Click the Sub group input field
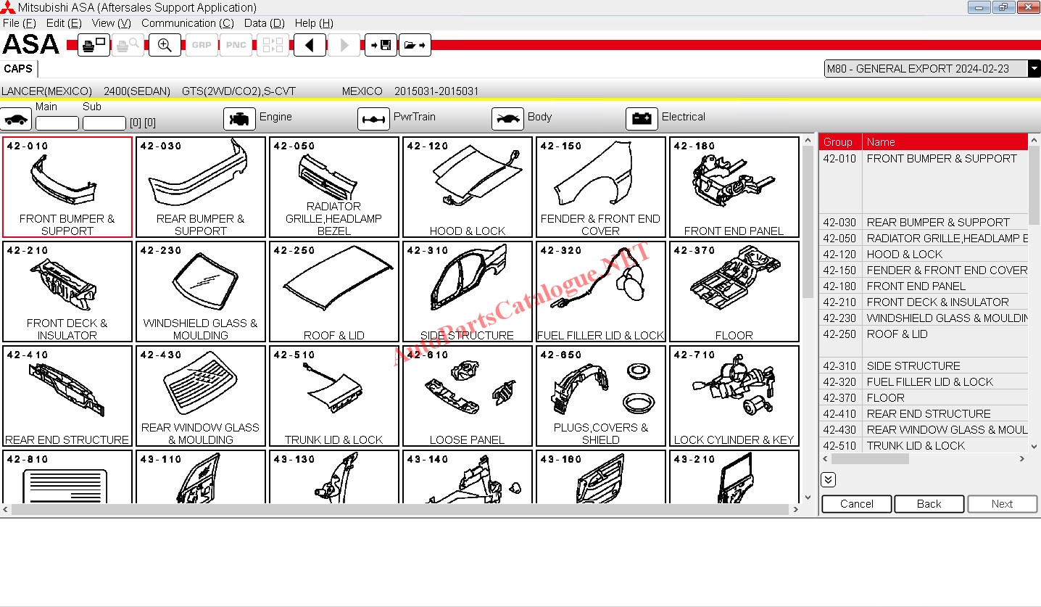Screen dimensions: 1041x607 [104, 123]
